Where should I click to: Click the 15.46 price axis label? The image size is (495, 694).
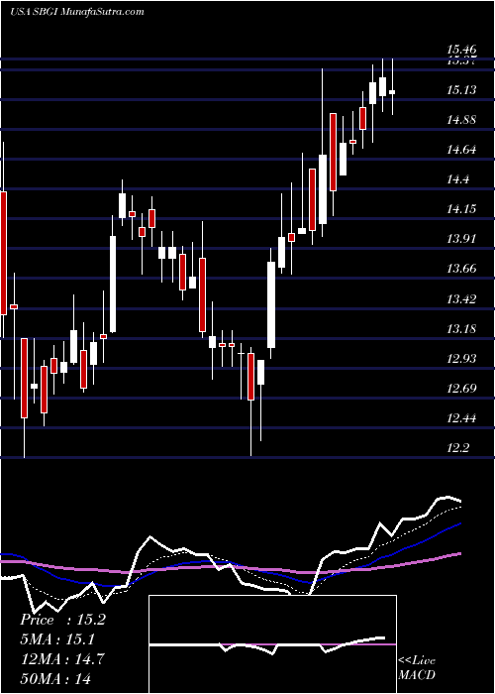click(x=461, y=50)
